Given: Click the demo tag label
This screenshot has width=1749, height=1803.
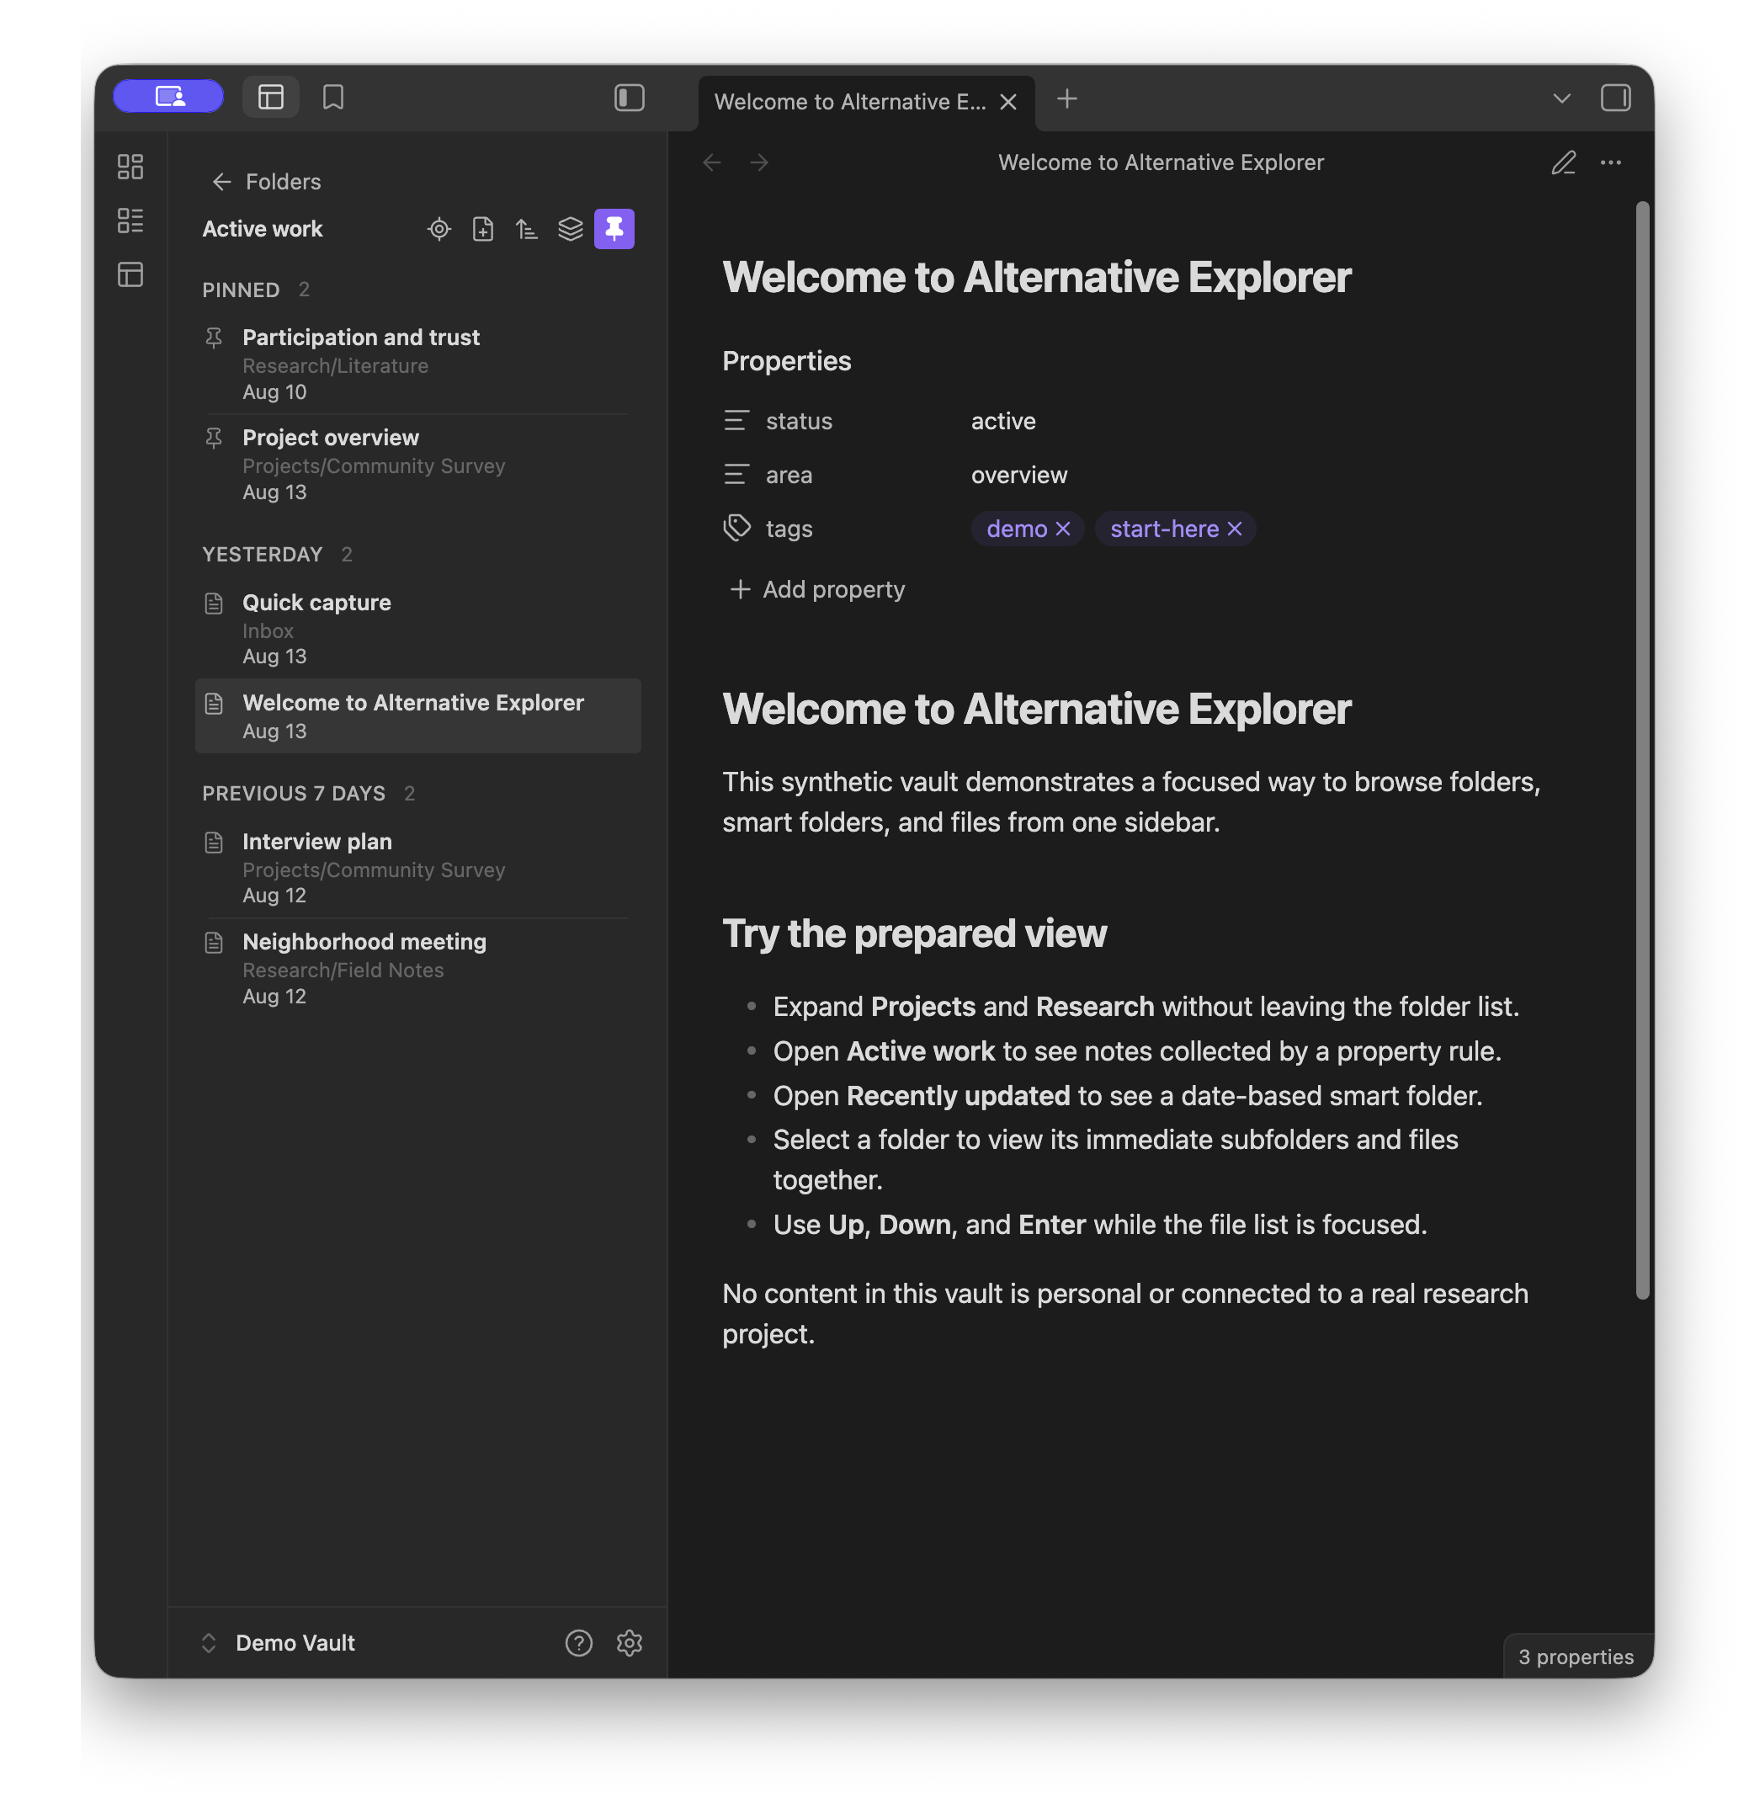Looking at the screenshot, I should tap(1017, 529).
